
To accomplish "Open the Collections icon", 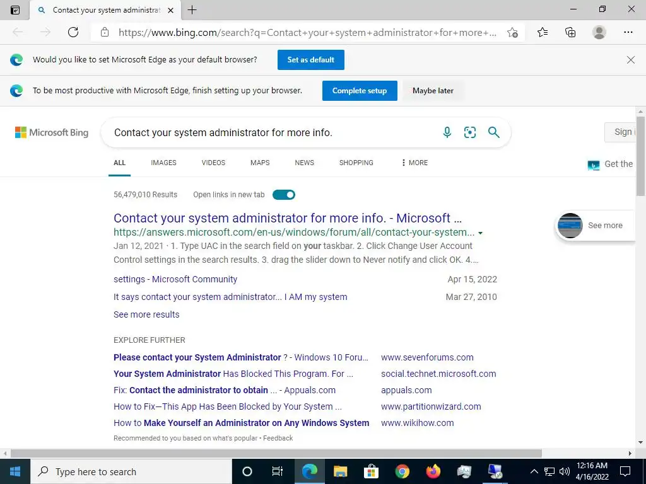I will (x=570, y=32).
